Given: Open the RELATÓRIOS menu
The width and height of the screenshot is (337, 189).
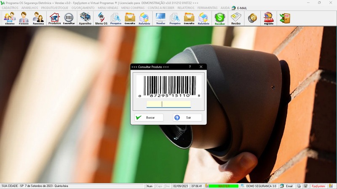Looking at the screenshot, I should [x=186, y=8].
